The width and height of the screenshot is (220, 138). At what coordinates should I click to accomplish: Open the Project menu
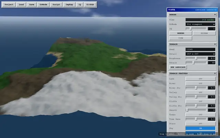pyautogui.click(x=9, y=4)
